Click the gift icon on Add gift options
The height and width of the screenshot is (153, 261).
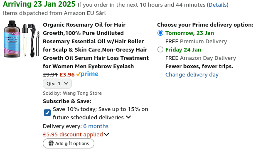click(51, 143)
